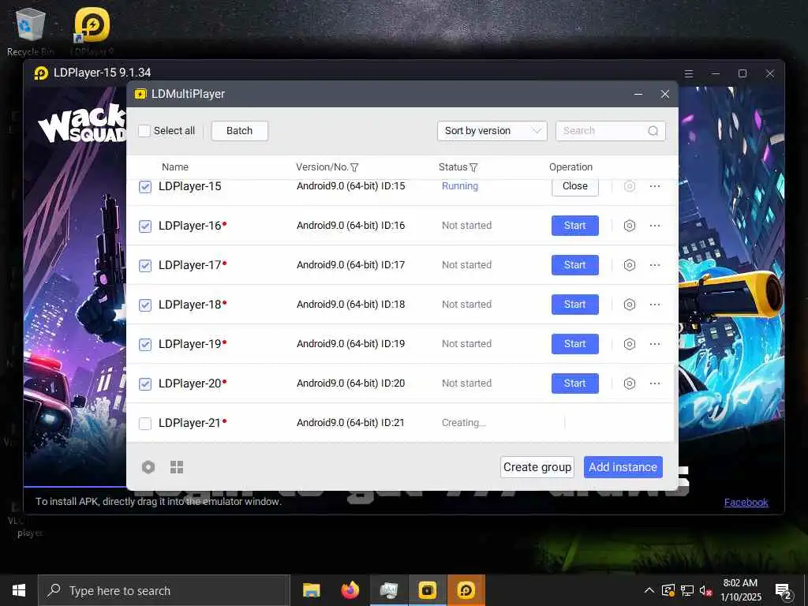Open settings for LDPlayer-20
Screen dimensions: 808x606
[x=629, y=383]
